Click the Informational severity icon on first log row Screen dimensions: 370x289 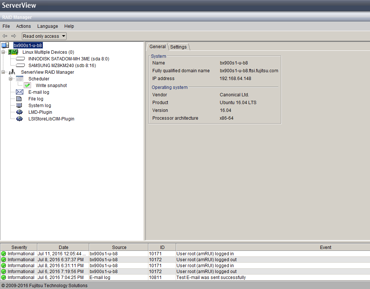[x=3, y=253]
